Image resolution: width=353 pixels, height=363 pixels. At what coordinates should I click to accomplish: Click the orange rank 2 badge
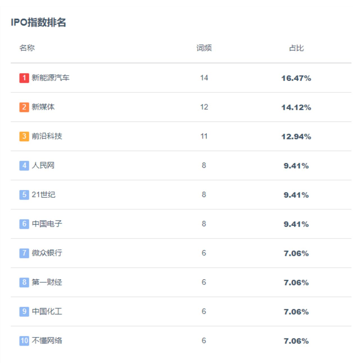click(24, 107)
